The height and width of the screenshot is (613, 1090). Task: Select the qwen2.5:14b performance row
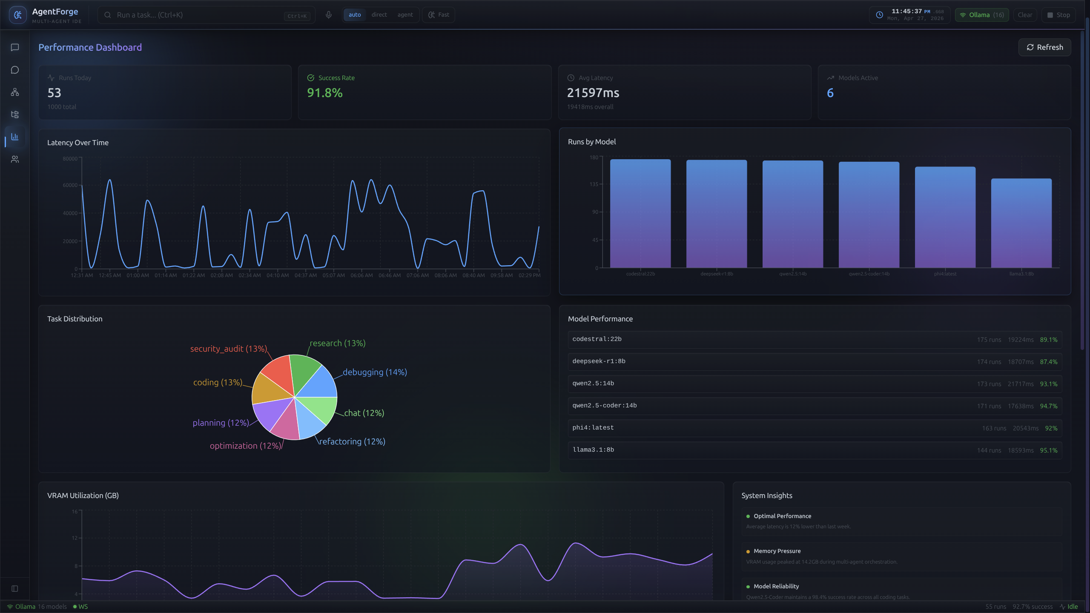click(x=815, y=384)
